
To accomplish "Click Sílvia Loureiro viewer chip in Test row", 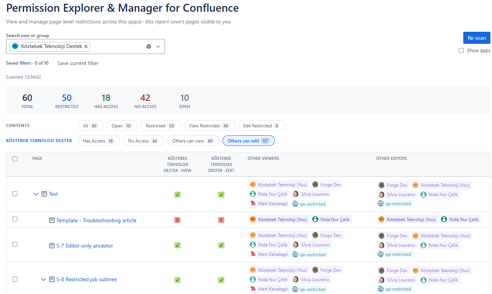I will pyautogui.click(x=311, y=194).
